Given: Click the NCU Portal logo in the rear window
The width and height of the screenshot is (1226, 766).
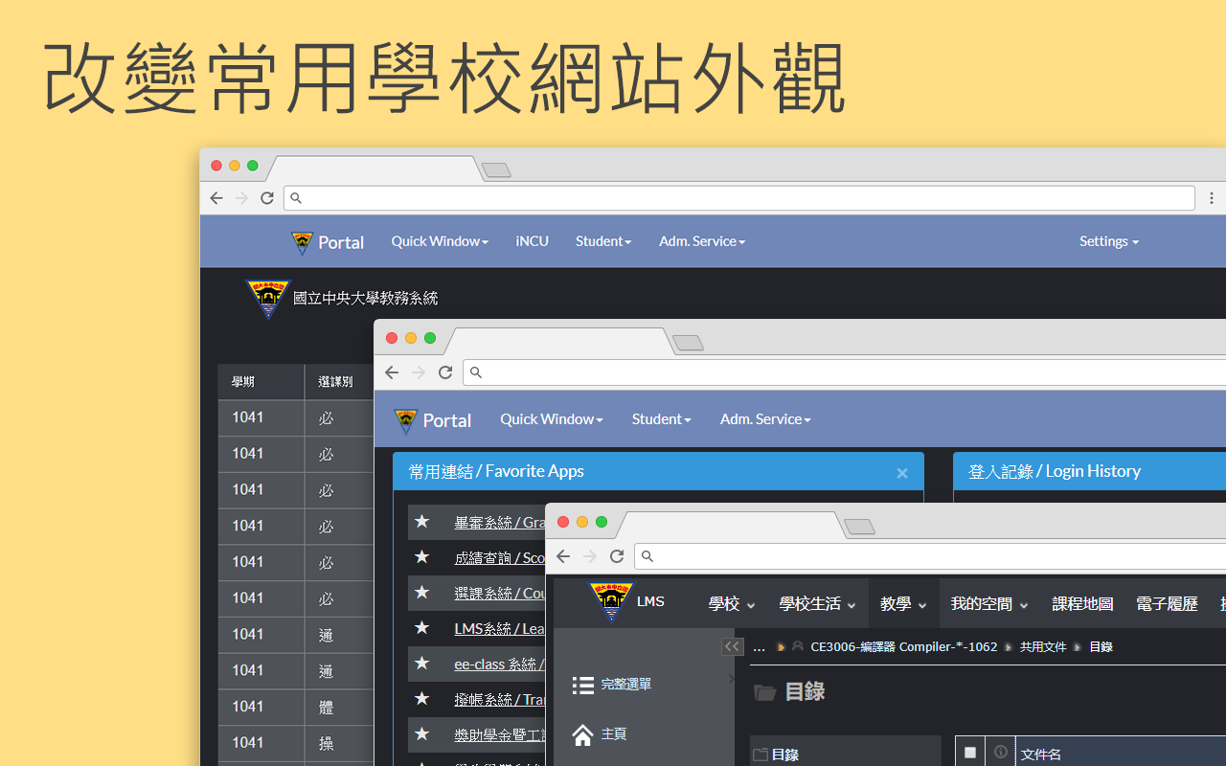Looking at the screenshot, I should 303,242.
